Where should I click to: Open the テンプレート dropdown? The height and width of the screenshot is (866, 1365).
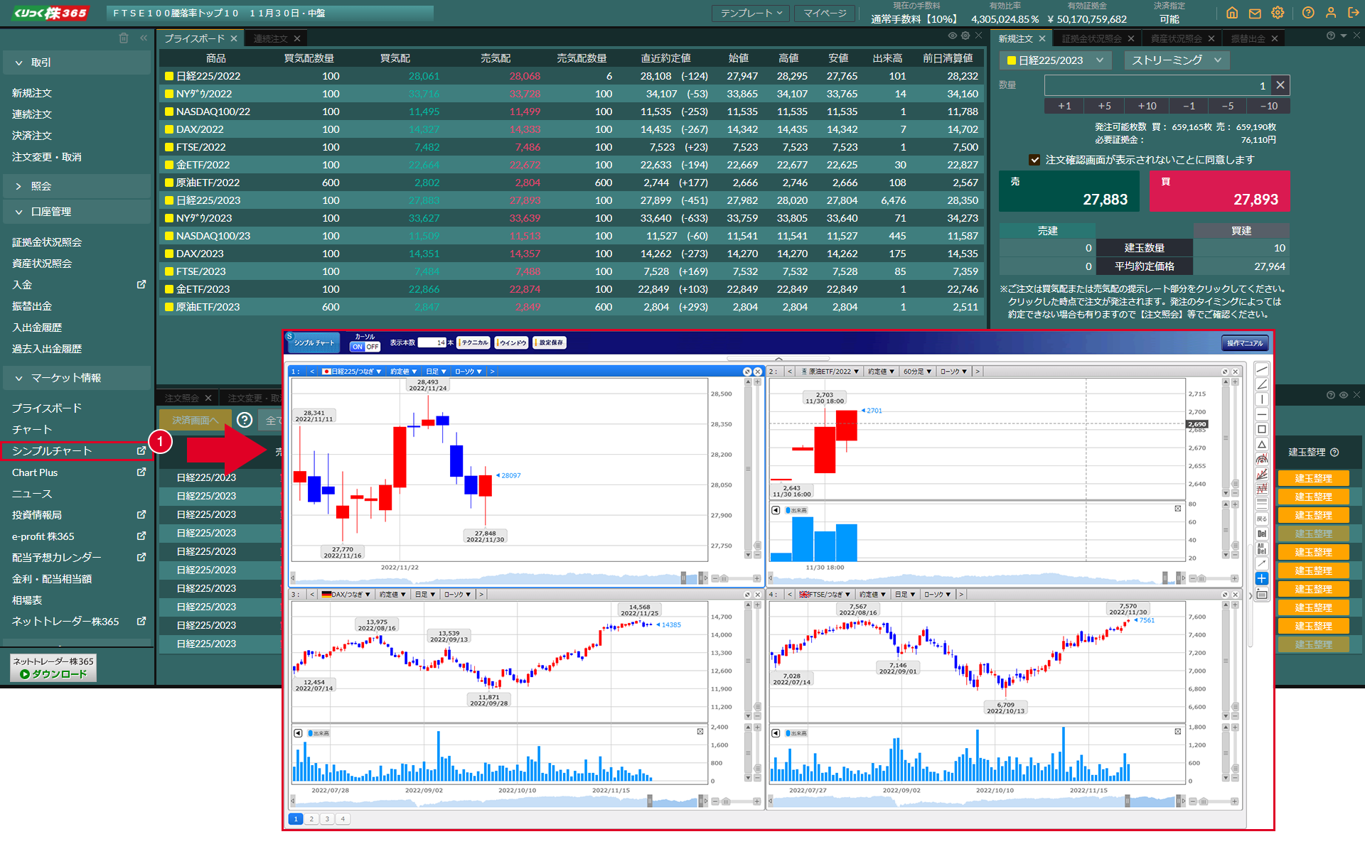751,13
